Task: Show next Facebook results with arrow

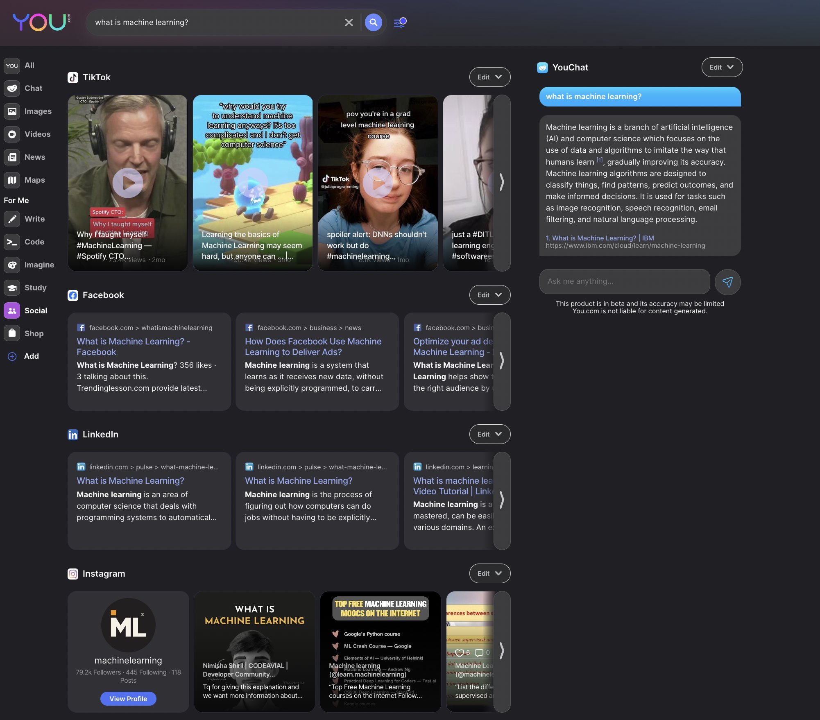Action: [502, 361]
